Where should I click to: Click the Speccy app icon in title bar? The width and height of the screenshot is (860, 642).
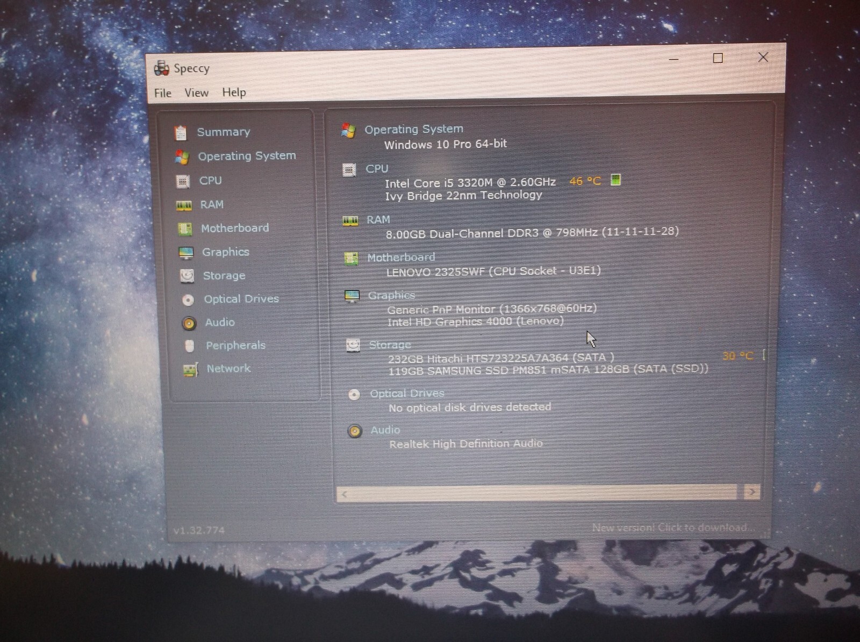[161, 69]
